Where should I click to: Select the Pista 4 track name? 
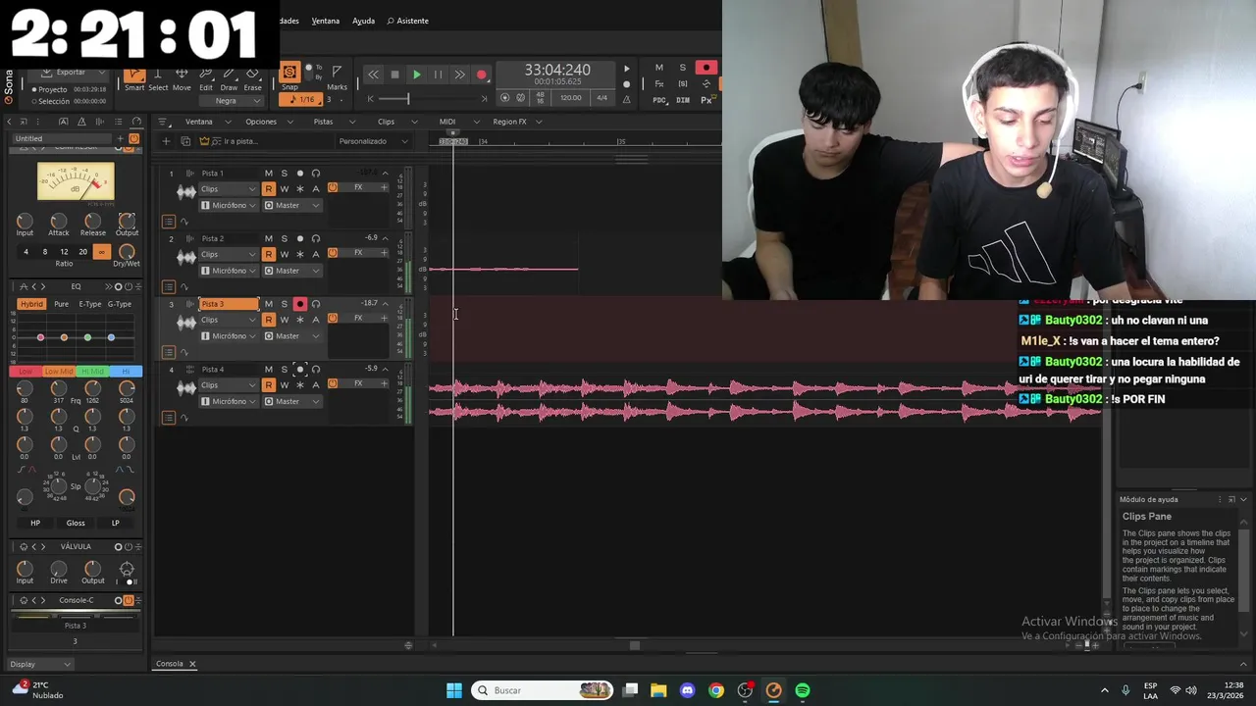[229, 370]
